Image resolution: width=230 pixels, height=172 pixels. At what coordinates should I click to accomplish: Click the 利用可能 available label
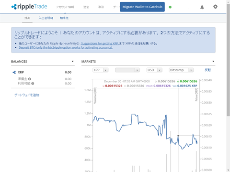(x=24, y=84)
